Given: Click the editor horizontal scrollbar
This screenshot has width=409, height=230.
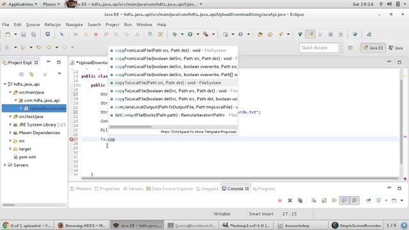Looking at the screenshot, I should pyautogui.click(x=240, y=178).
